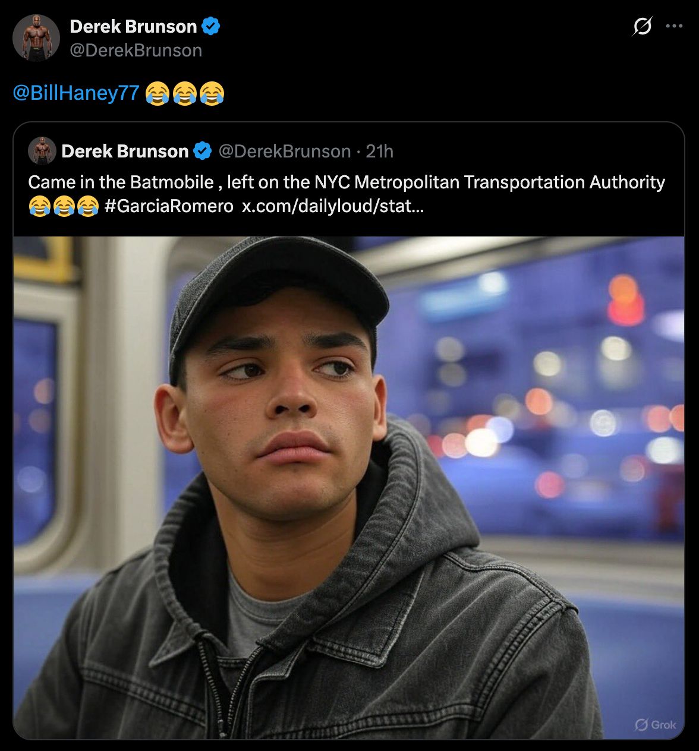Open the 21h timestamp of quoted post

click(379, 152)
